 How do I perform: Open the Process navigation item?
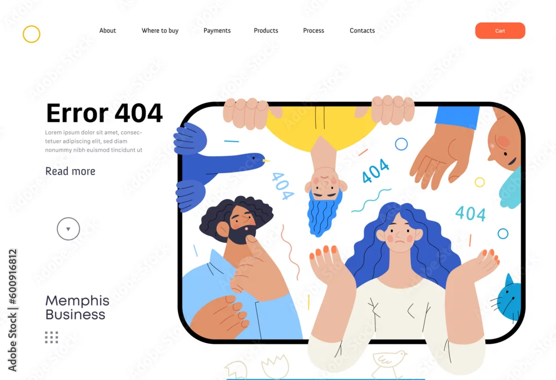(314, 31)
